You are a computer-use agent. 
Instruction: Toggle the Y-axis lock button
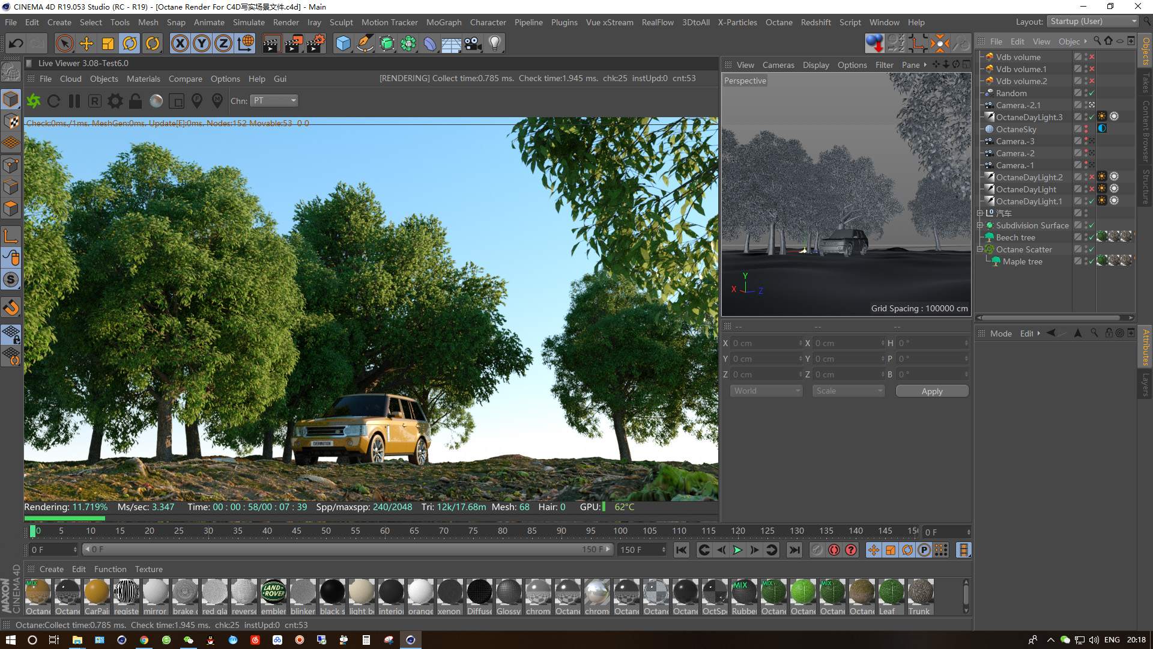202,43
